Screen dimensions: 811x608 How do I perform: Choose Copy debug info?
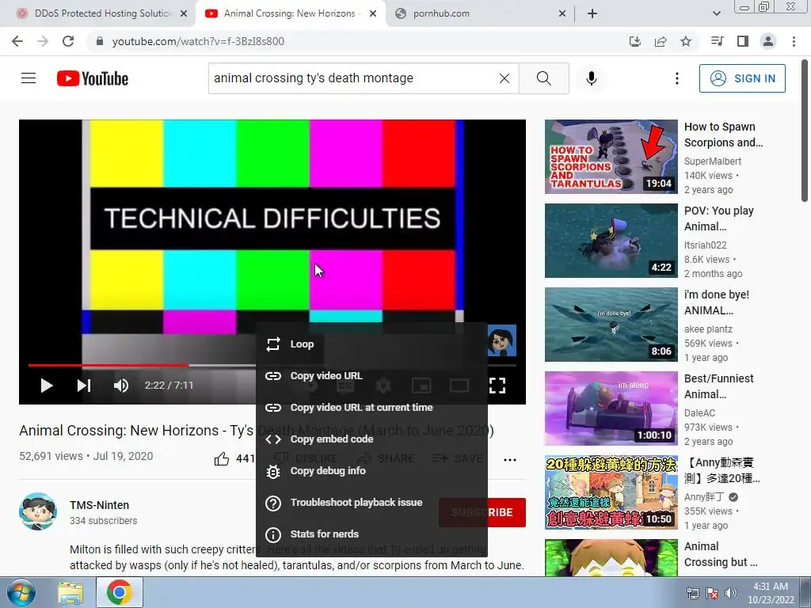point(371,471)
